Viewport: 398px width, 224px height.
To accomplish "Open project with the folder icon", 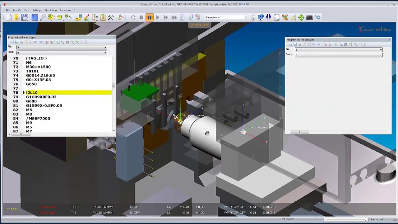I will [x=17, y=17].
